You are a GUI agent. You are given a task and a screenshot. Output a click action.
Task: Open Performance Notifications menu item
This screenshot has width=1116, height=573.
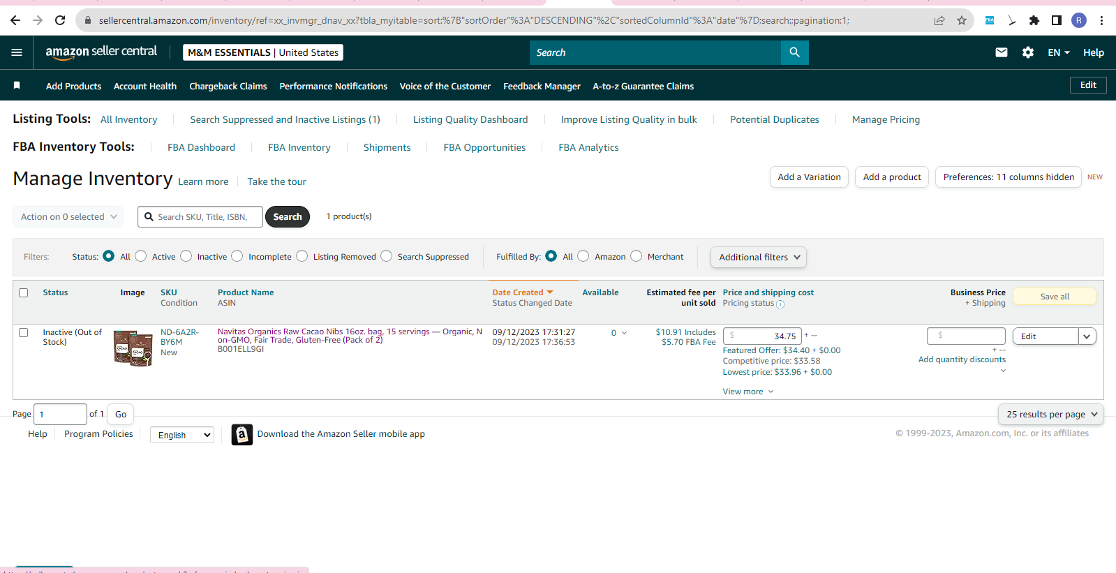[334, 87]
